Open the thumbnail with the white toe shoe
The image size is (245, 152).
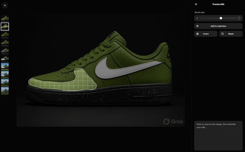click(5, 58)
